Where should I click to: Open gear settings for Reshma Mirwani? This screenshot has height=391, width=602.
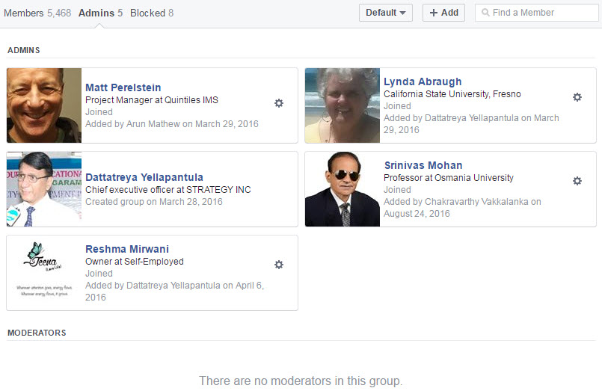[279, 265]
